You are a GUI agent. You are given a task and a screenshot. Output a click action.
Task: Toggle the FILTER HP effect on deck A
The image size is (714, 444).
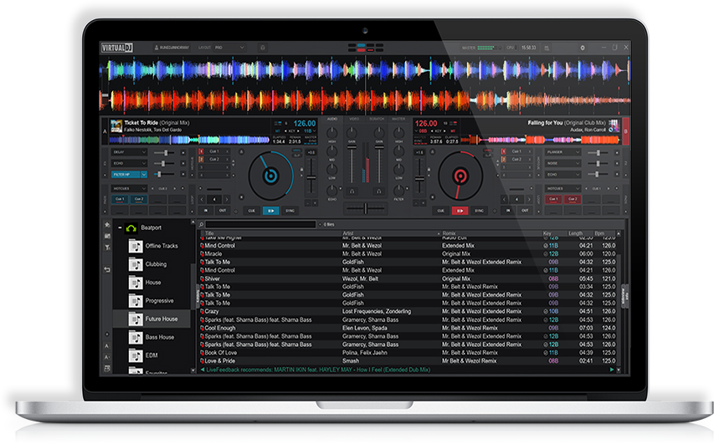click(x=126, y=174)
